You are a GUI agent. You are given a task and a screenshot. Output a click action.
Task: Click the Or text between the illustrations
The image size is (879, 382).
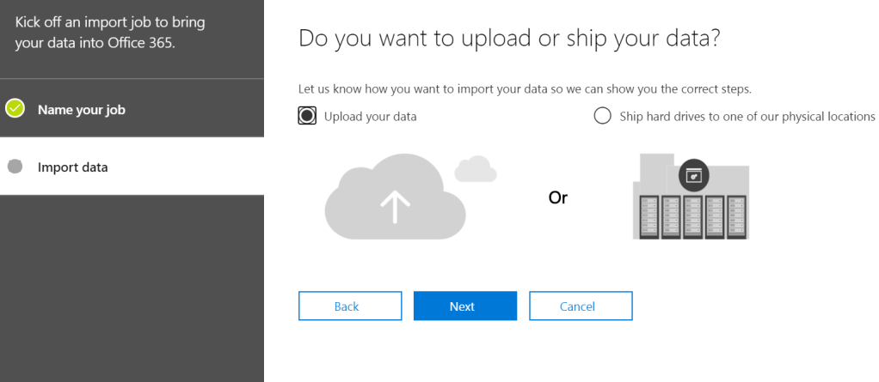(558, 198)
